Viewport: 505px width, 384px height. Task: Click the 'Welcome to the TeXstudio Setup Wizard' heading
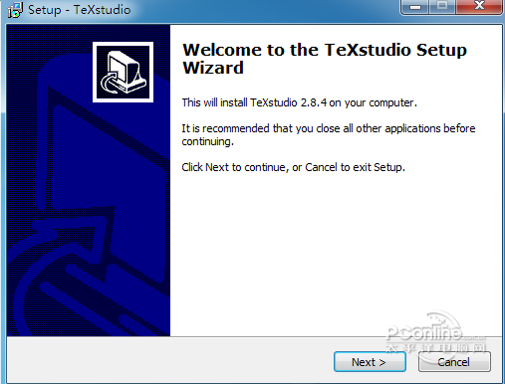pyautogui.click(x=325, y=59)
